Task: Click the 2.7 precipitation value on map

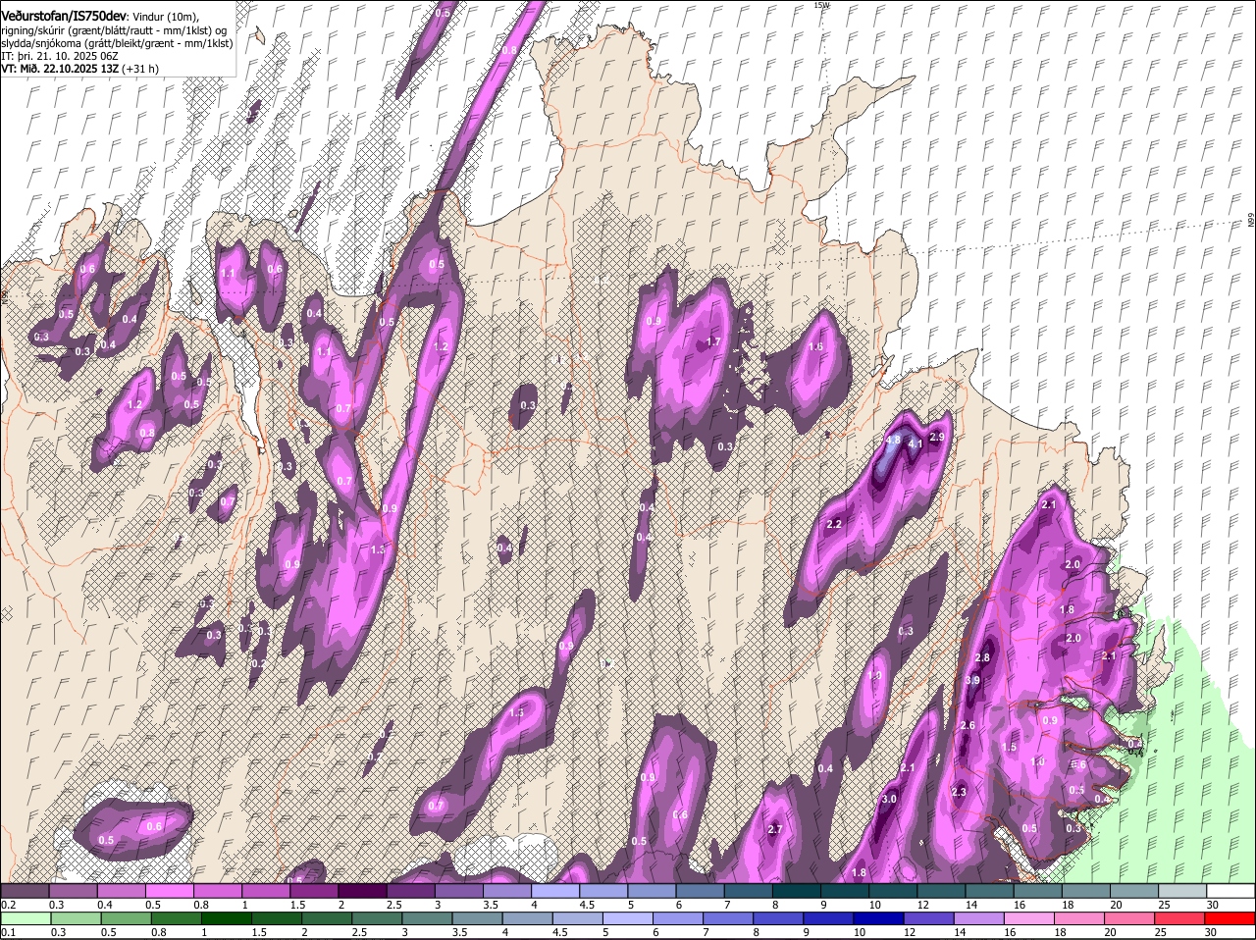Action: (774, 830)
